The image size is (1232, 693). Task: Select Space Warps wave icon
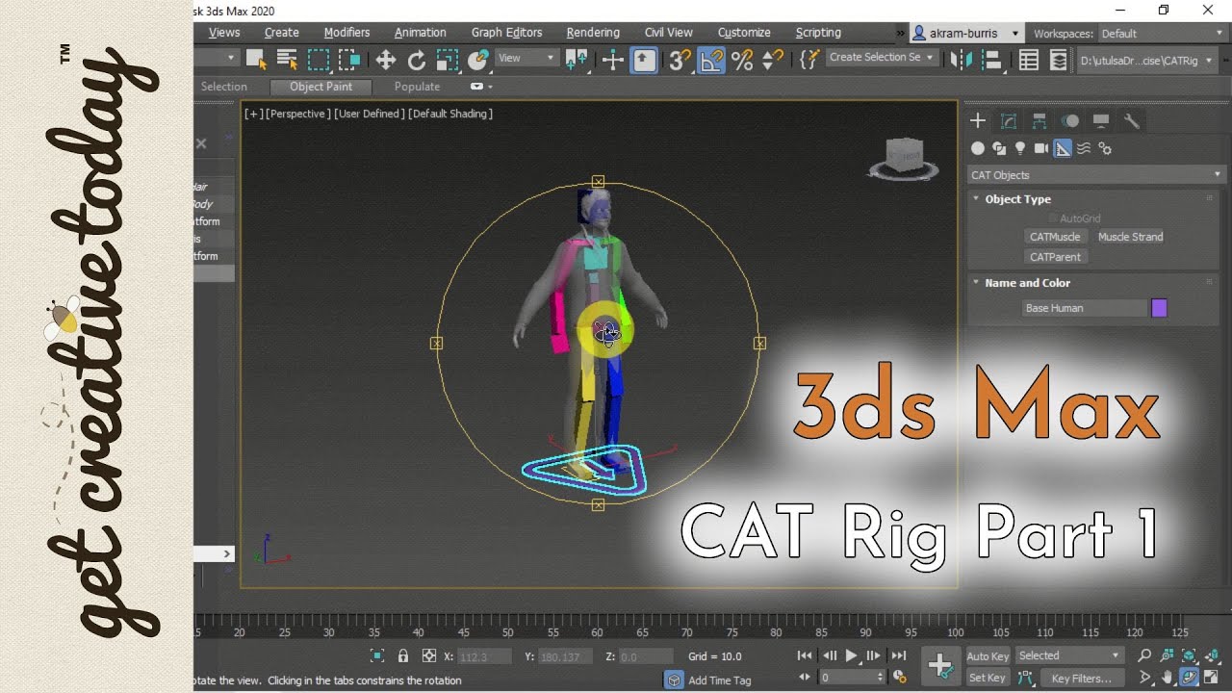tap(1084, 148)
